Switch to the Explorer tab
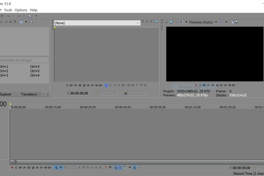The width and height of the screenshot is (264, 176). point(6,94)
